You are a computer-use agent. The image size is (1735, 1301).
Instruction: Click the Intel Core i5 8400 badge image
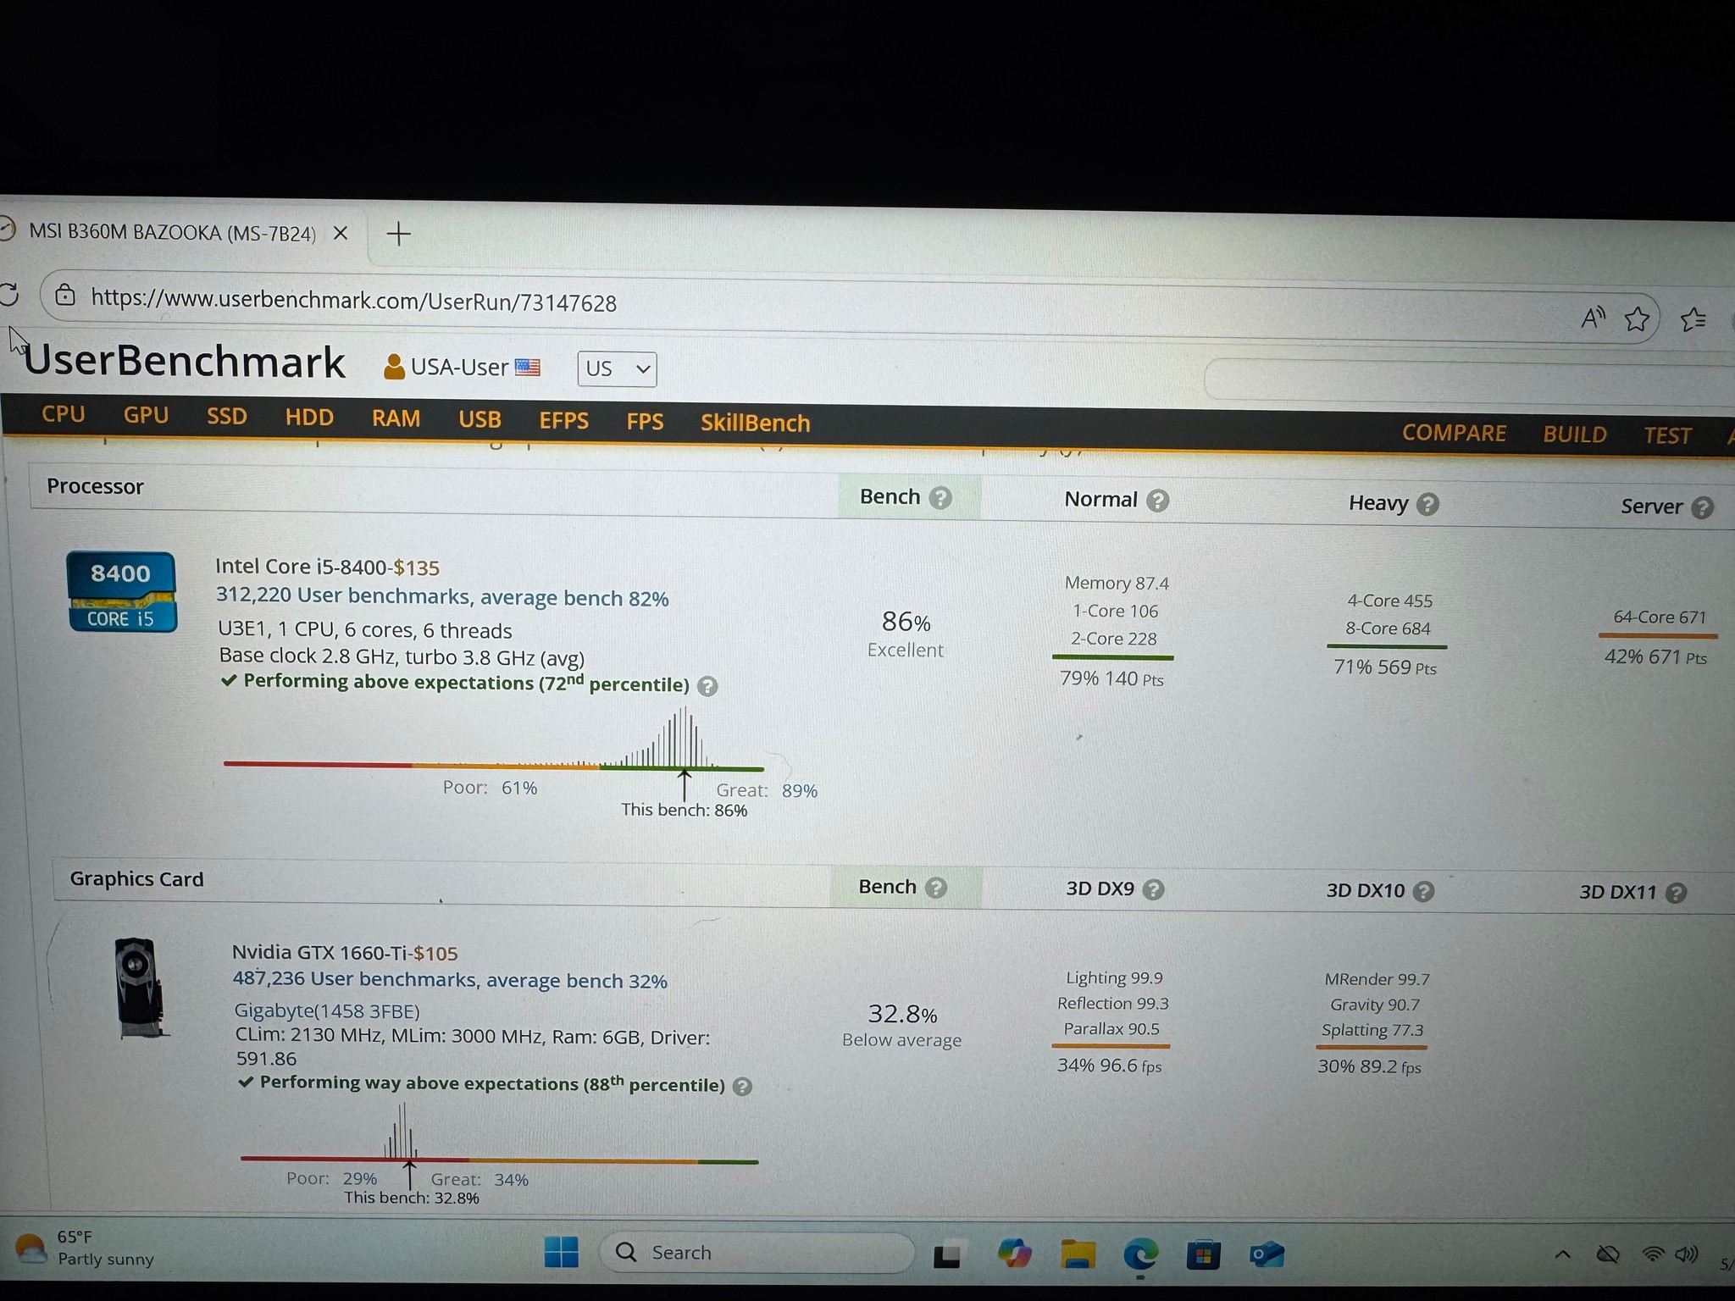(121, 592)
